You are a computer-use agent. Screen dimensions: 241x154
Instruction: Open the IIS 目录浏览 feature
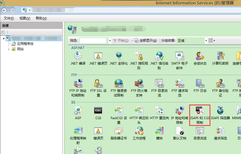[x=200, y=133]
